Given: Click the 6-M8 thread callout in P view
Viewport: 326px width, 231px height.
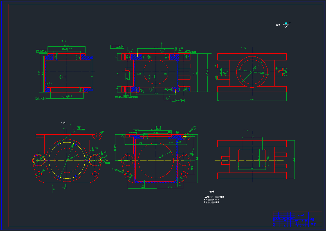Looking at the screenshot, I should pyautogui.click(x=104, y=152).
